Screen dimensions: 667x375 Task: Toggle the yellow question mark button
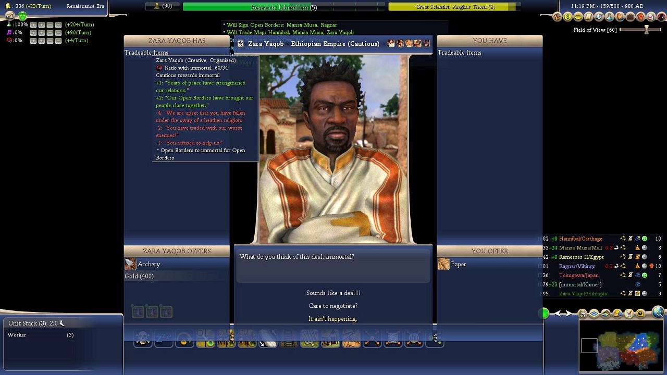click(640, 314)
